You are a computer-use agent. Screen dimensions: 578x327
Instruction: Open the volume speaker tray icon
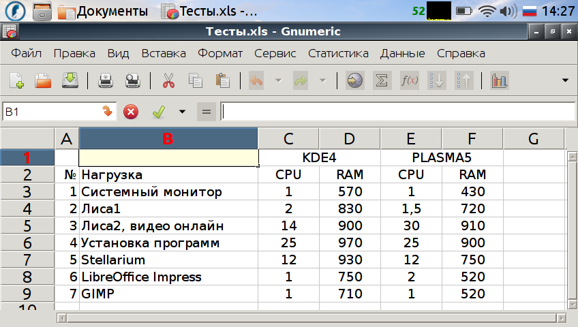(508, 11)
